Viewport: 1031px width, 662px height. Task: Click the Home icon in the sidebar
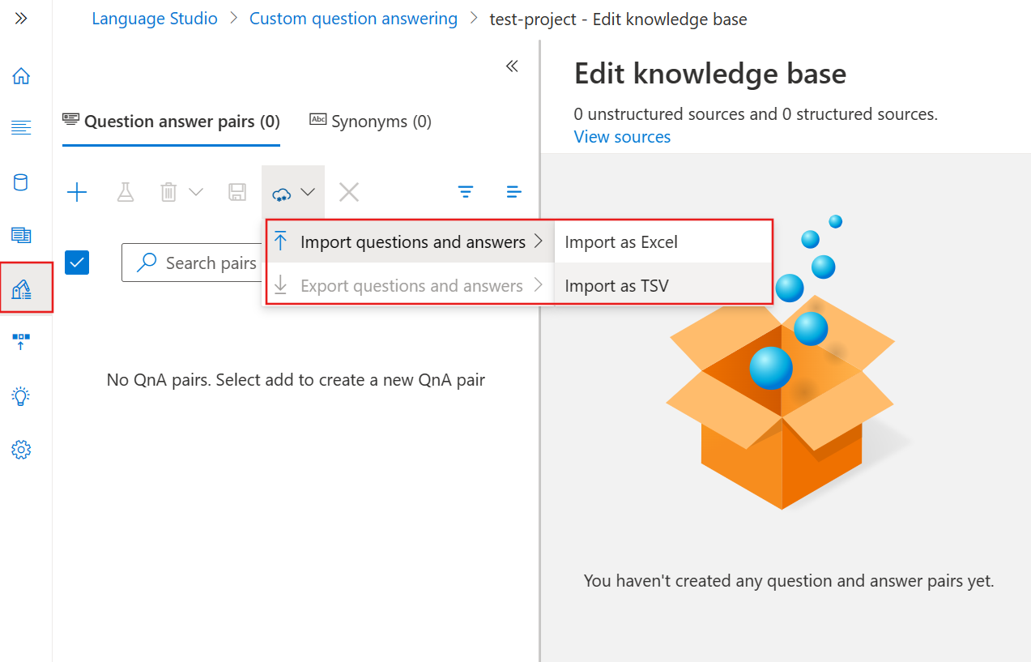(x=21, y=76)
